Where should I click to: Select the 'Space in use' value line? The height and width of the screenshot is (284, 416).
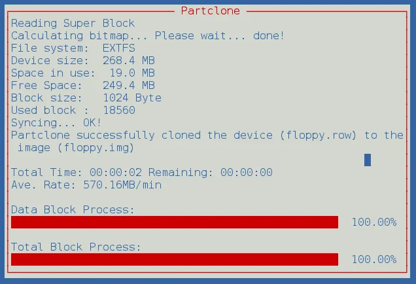(82, 73)
